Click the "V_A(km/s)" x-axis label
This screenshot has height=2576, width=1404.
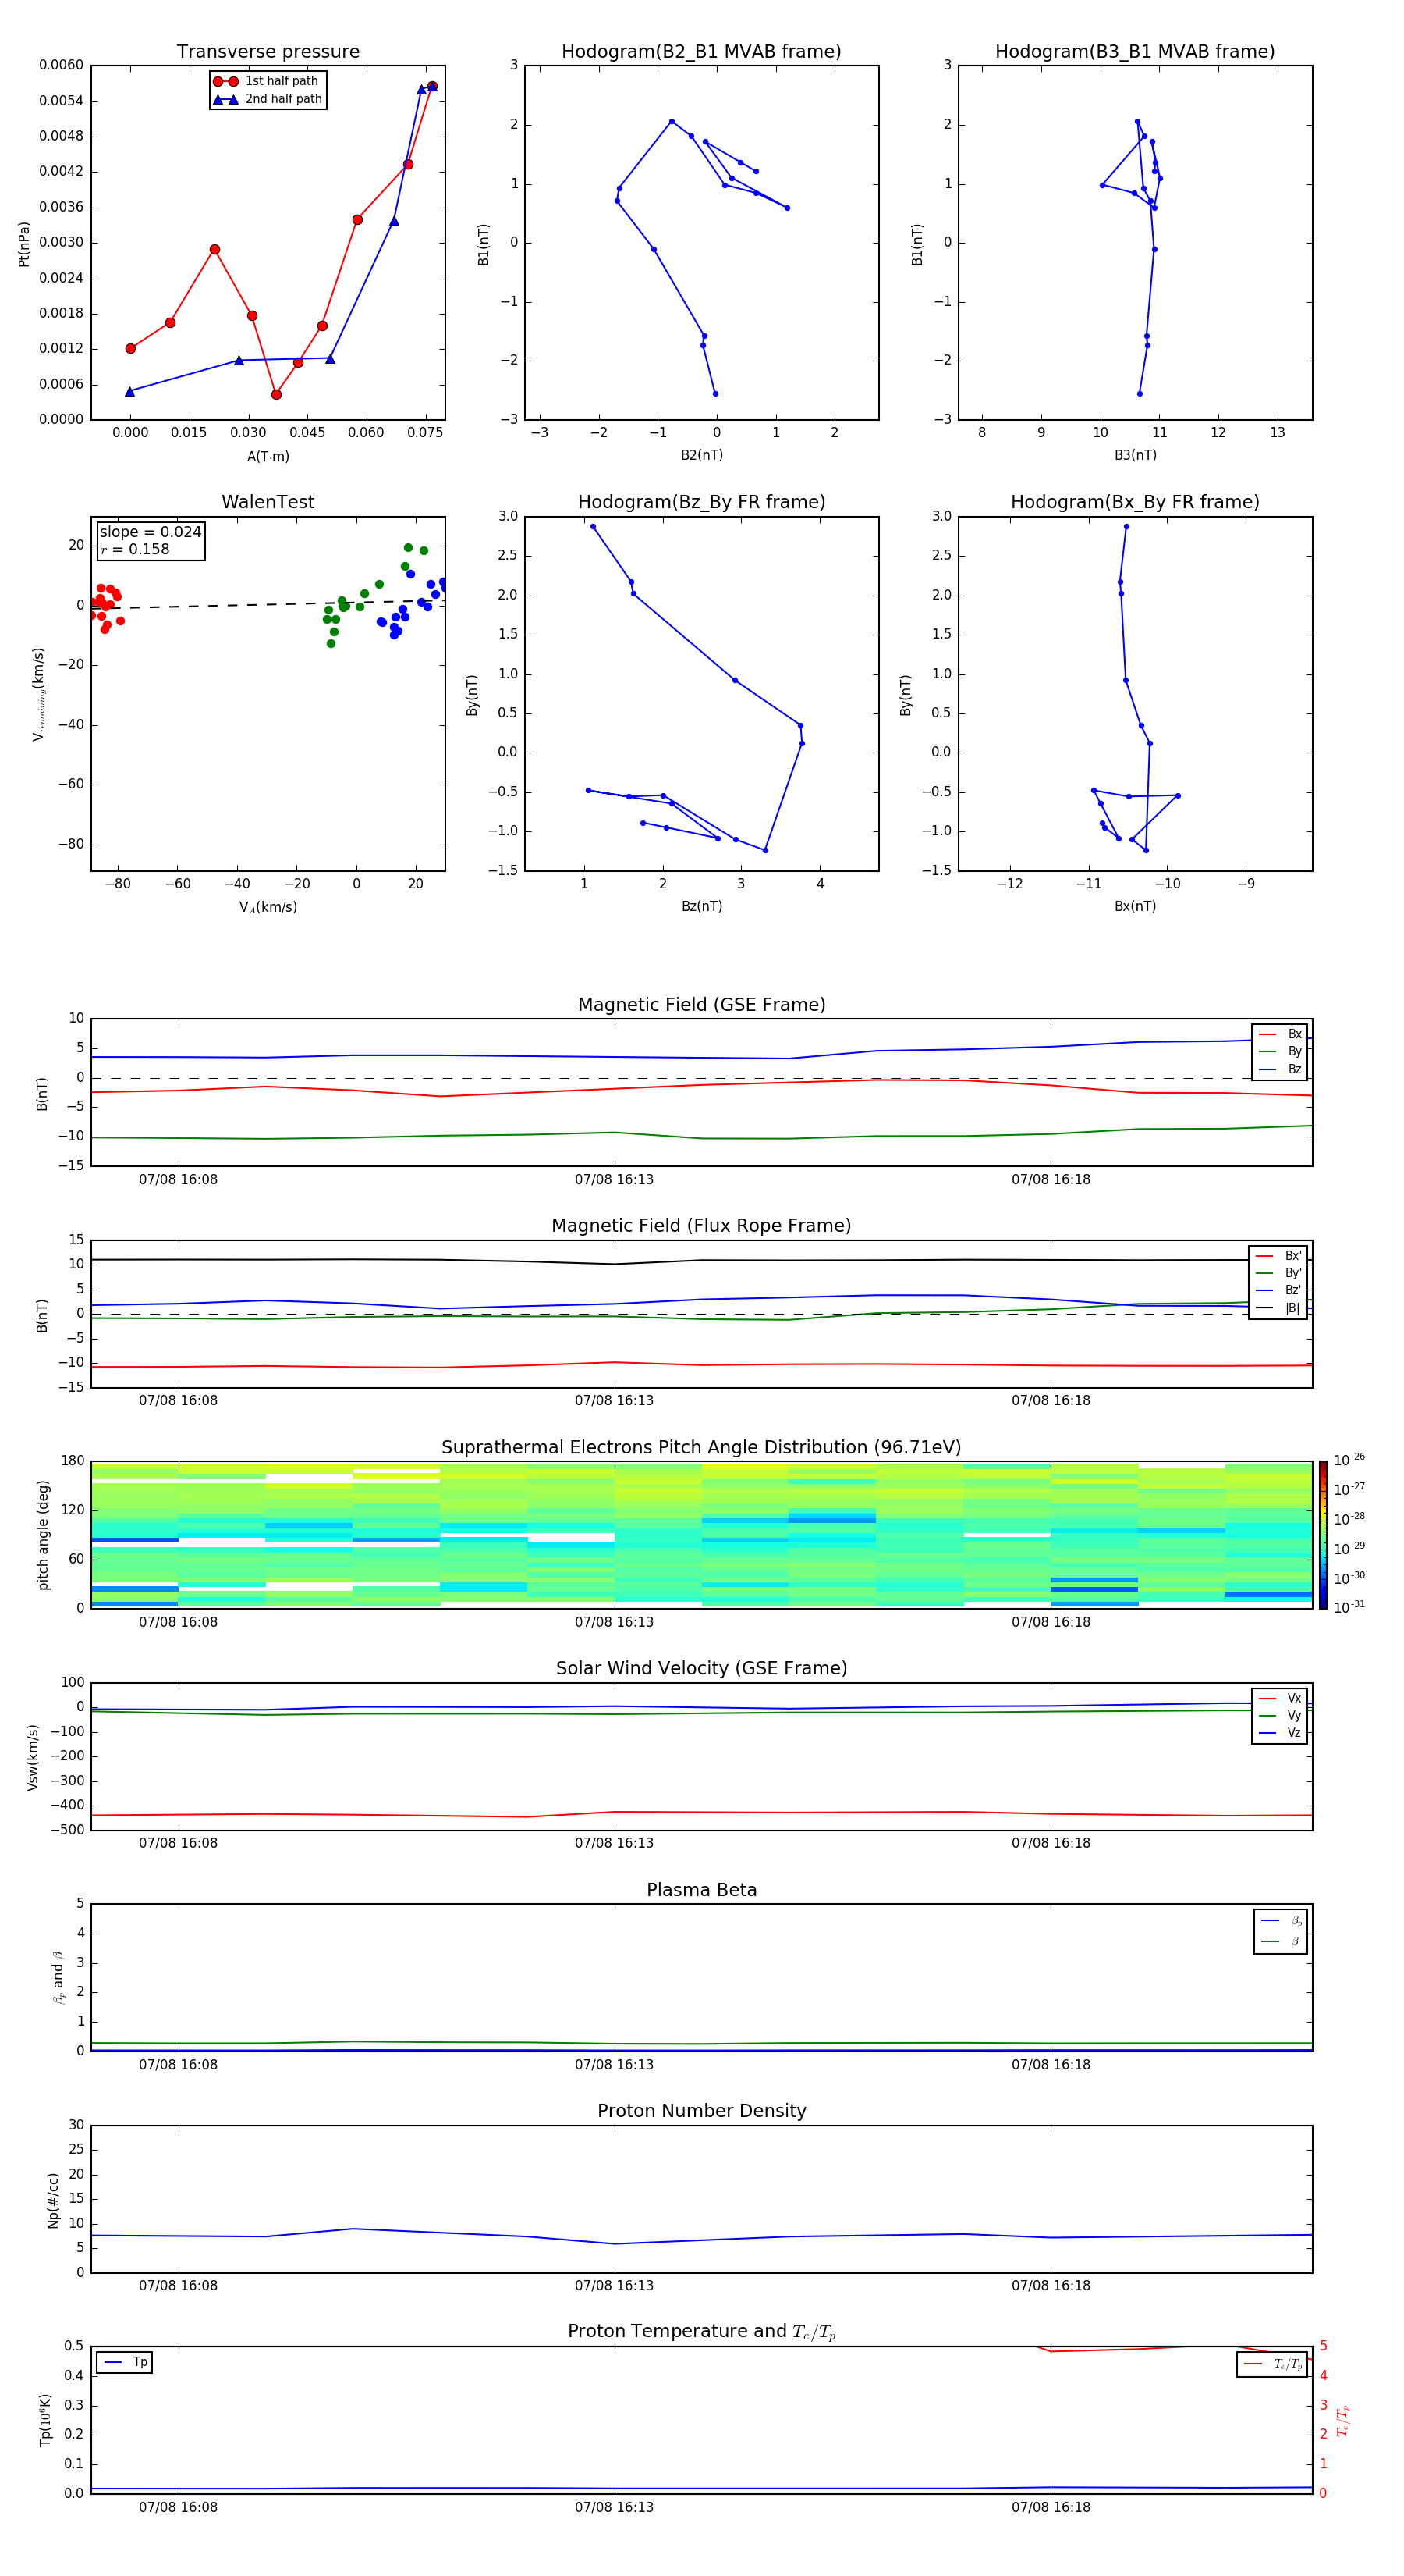coord(268,907)
